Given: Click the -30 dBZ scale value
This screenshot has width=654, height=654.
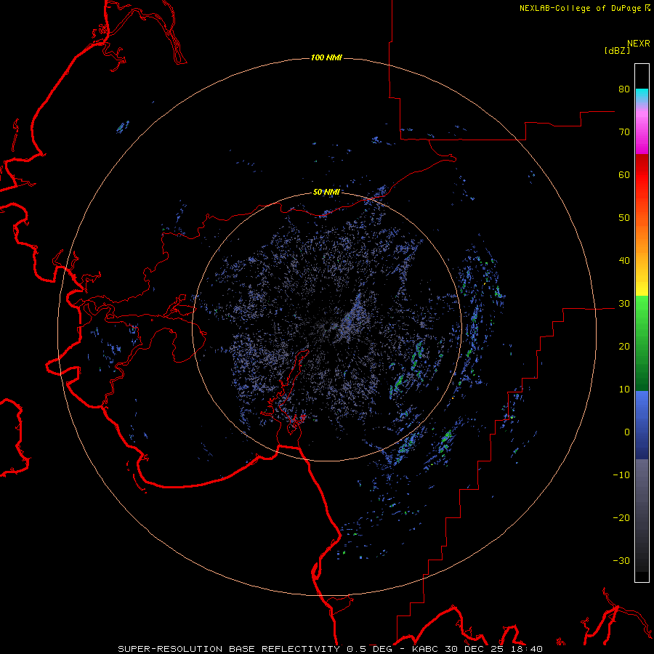Looking at the screenshot, I should coord(621,560).
